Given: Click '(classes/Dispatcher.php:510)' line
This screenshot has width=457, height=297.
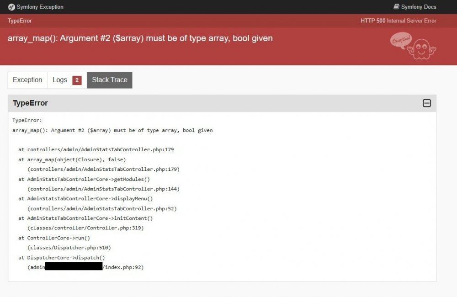Looking at the screenshot, I should click(69, 248).
